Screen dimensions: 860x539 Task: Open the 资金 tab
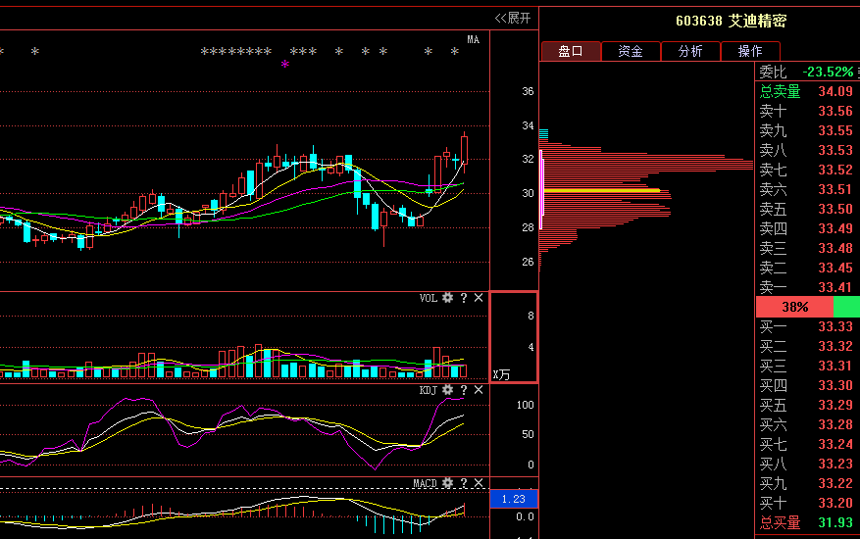point(631,52)
